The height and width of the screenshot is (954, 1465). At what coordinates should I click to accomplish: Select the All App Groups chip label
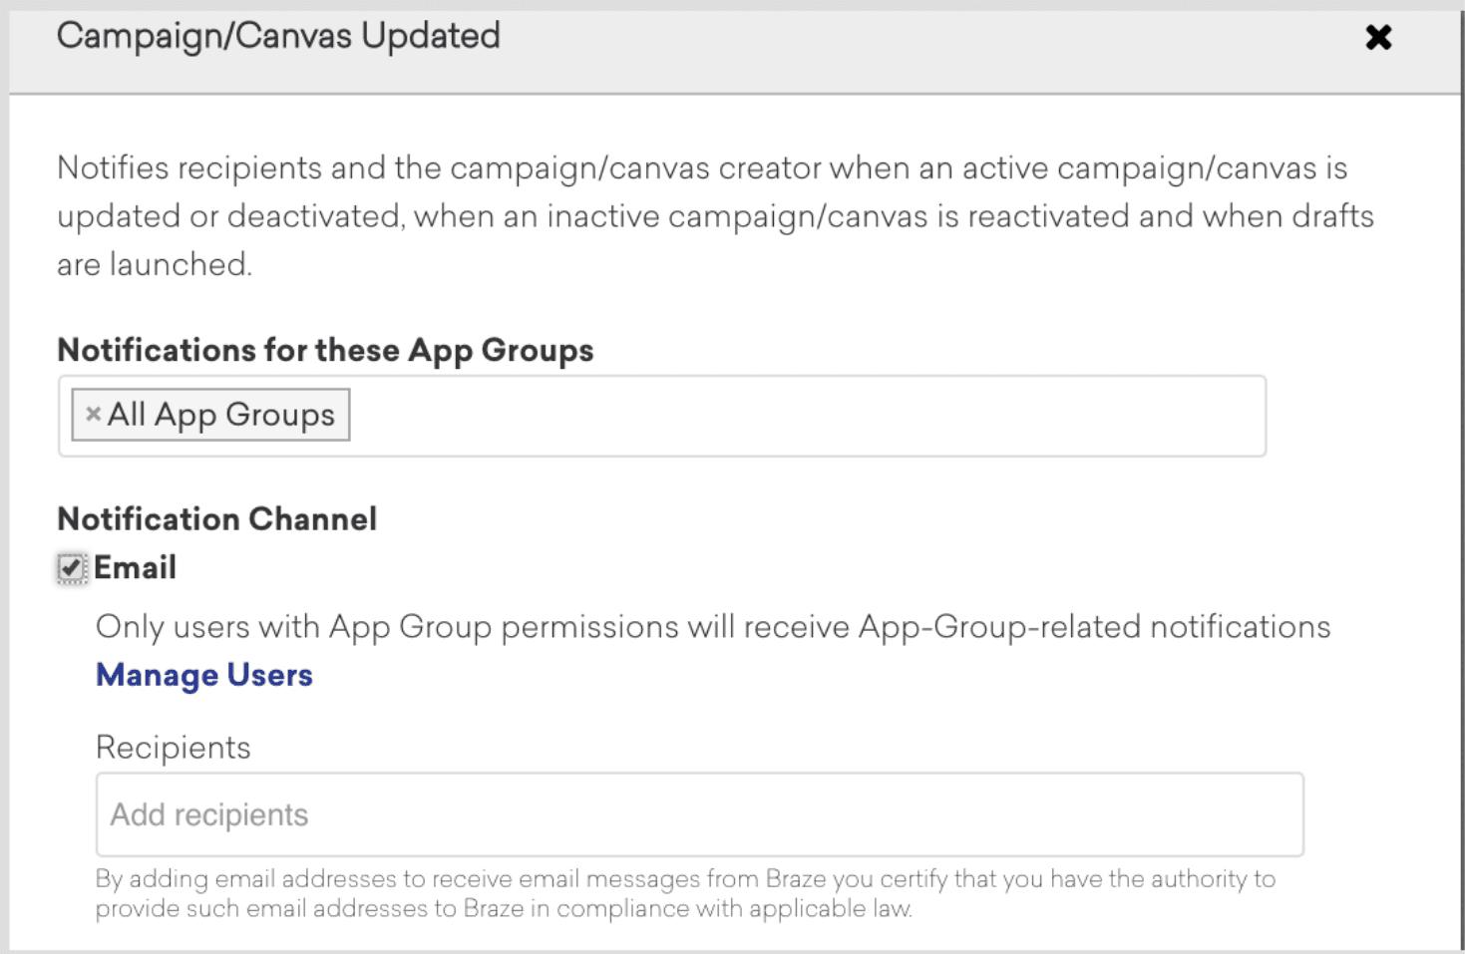(221, 415)
